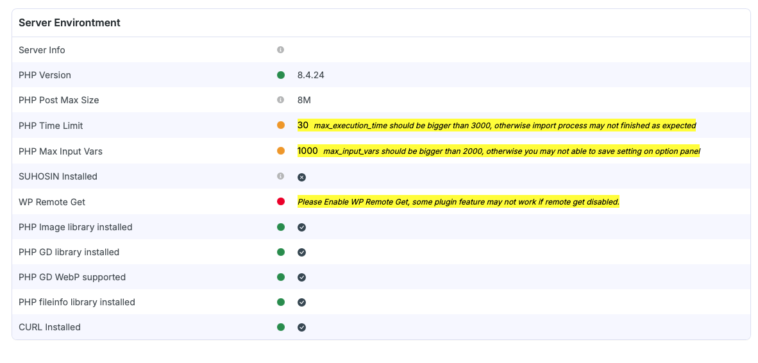758x363 pixels.
Task: Click the max_execution_time warning message
Action: tap(505, 126)
